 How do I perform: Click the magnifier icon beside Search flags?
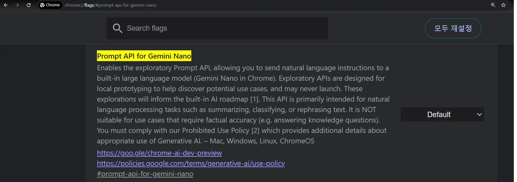point(117,28)
